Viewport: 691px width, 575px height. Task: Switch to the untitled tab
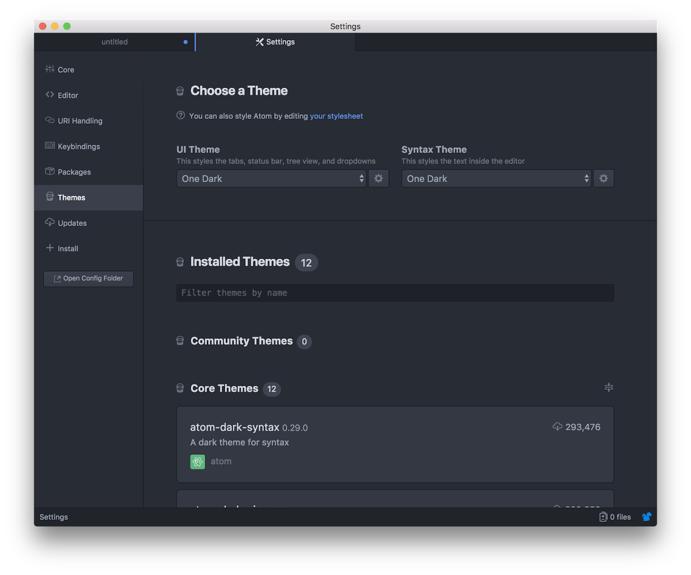(114, 42)
